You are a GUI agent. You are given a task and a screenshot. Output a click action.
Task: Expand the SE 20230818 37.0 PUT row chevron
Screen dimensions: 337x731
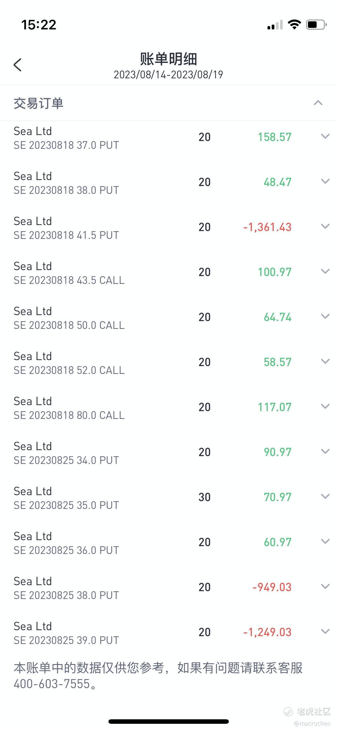325,137
